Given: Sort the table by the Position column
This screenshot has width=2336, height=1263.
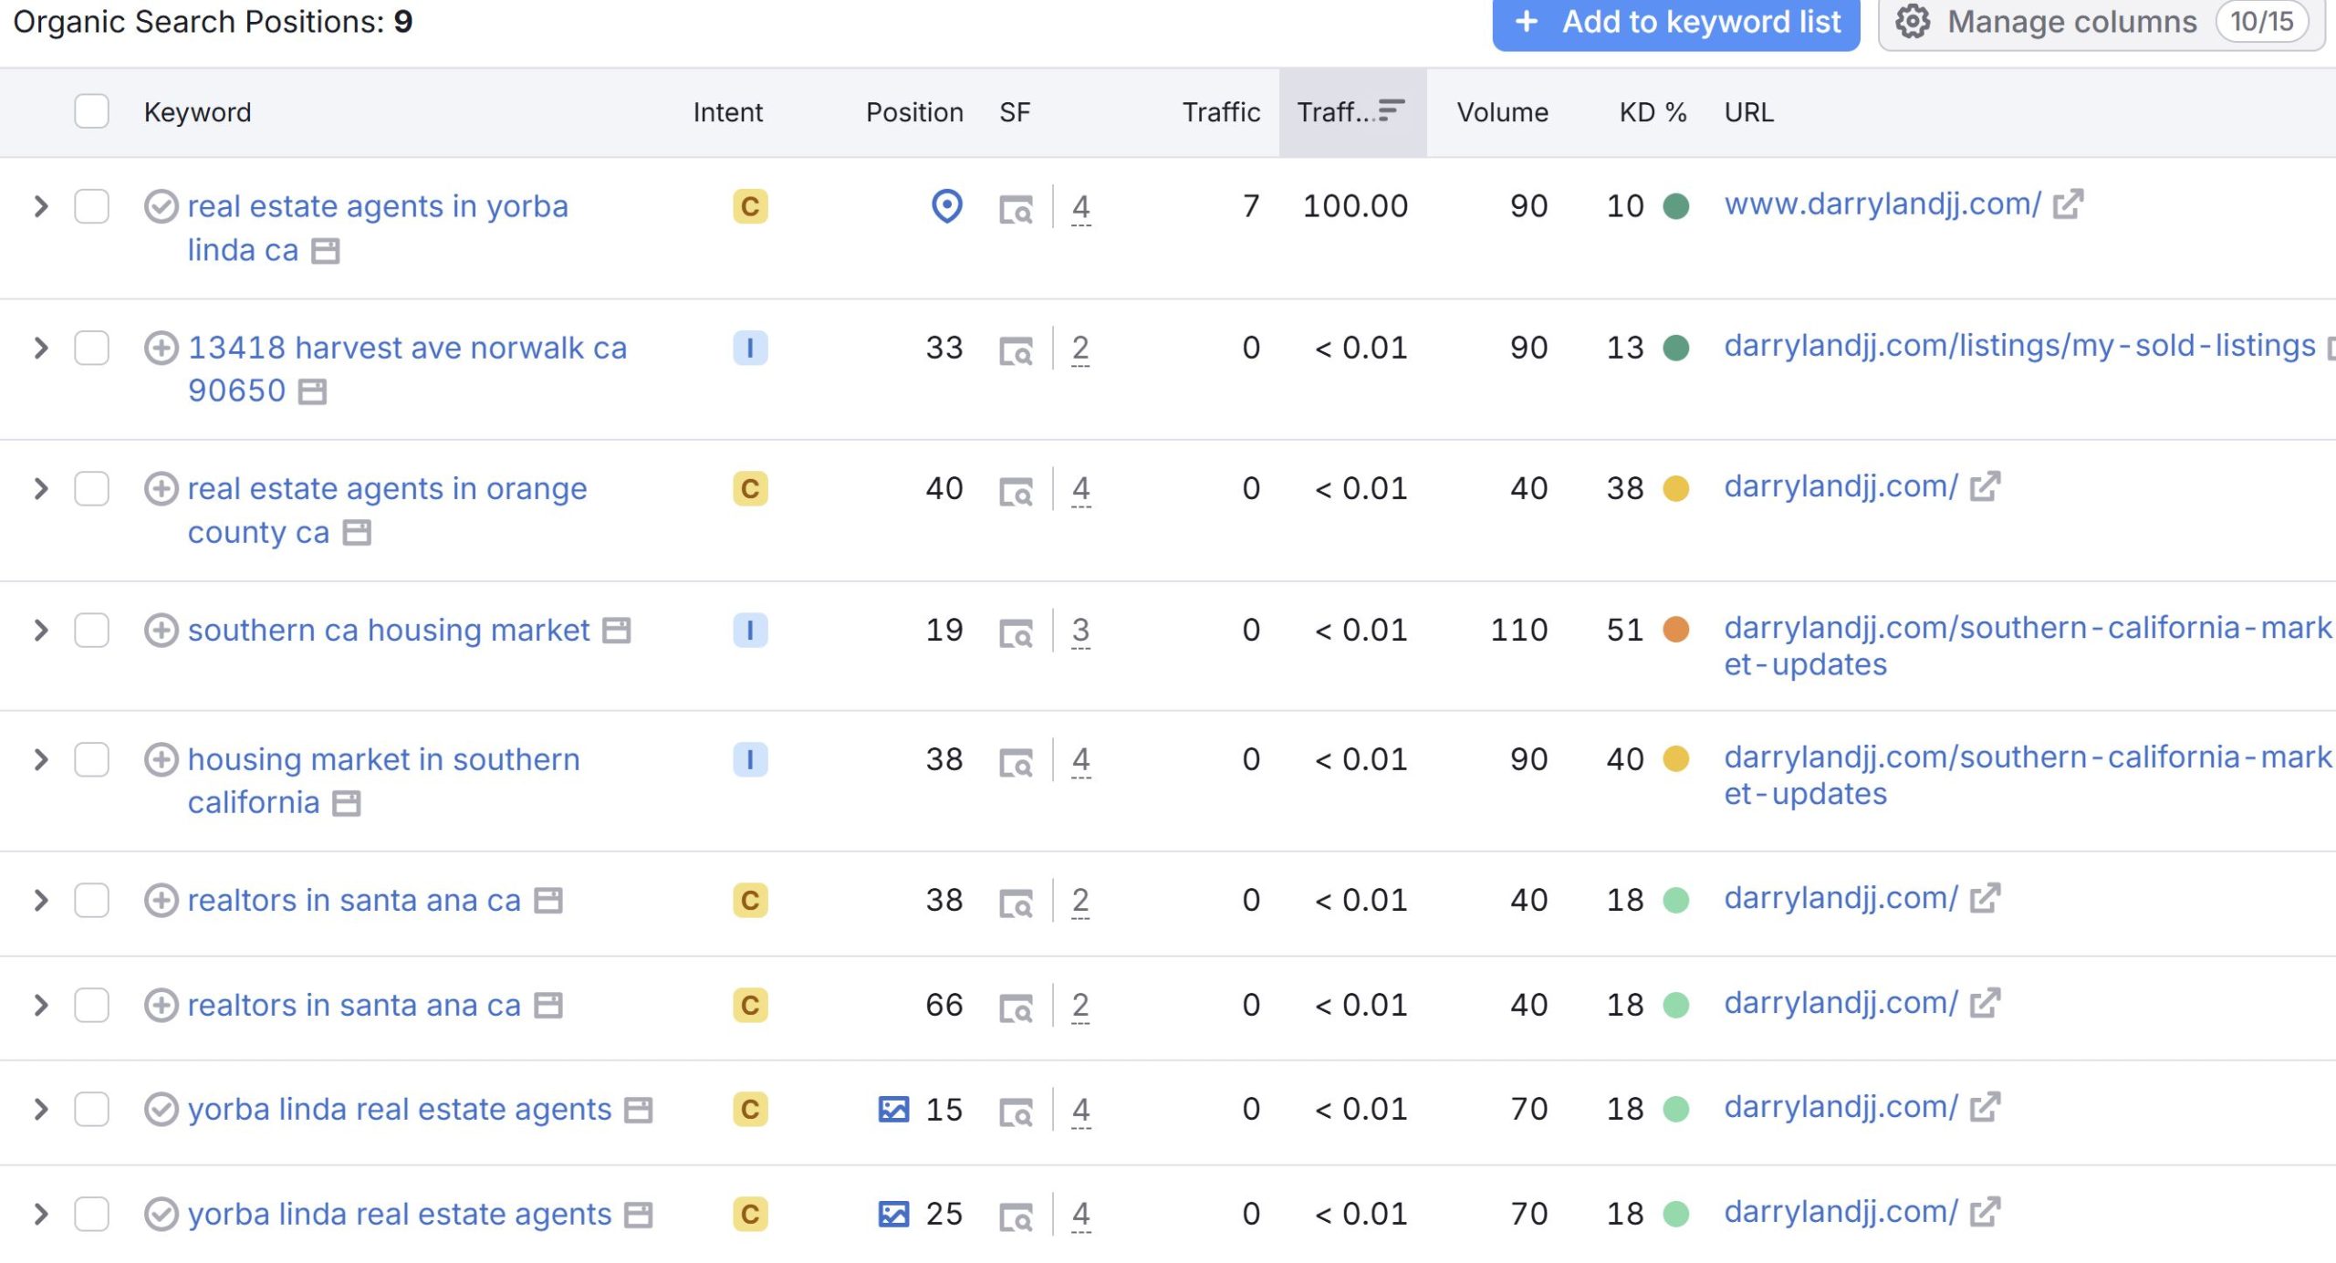Looking at the screenshot, I should (x=913, y=111).
